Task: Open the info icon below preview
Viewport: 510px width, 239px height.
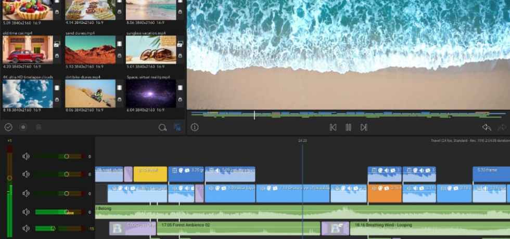Action: 195,127
